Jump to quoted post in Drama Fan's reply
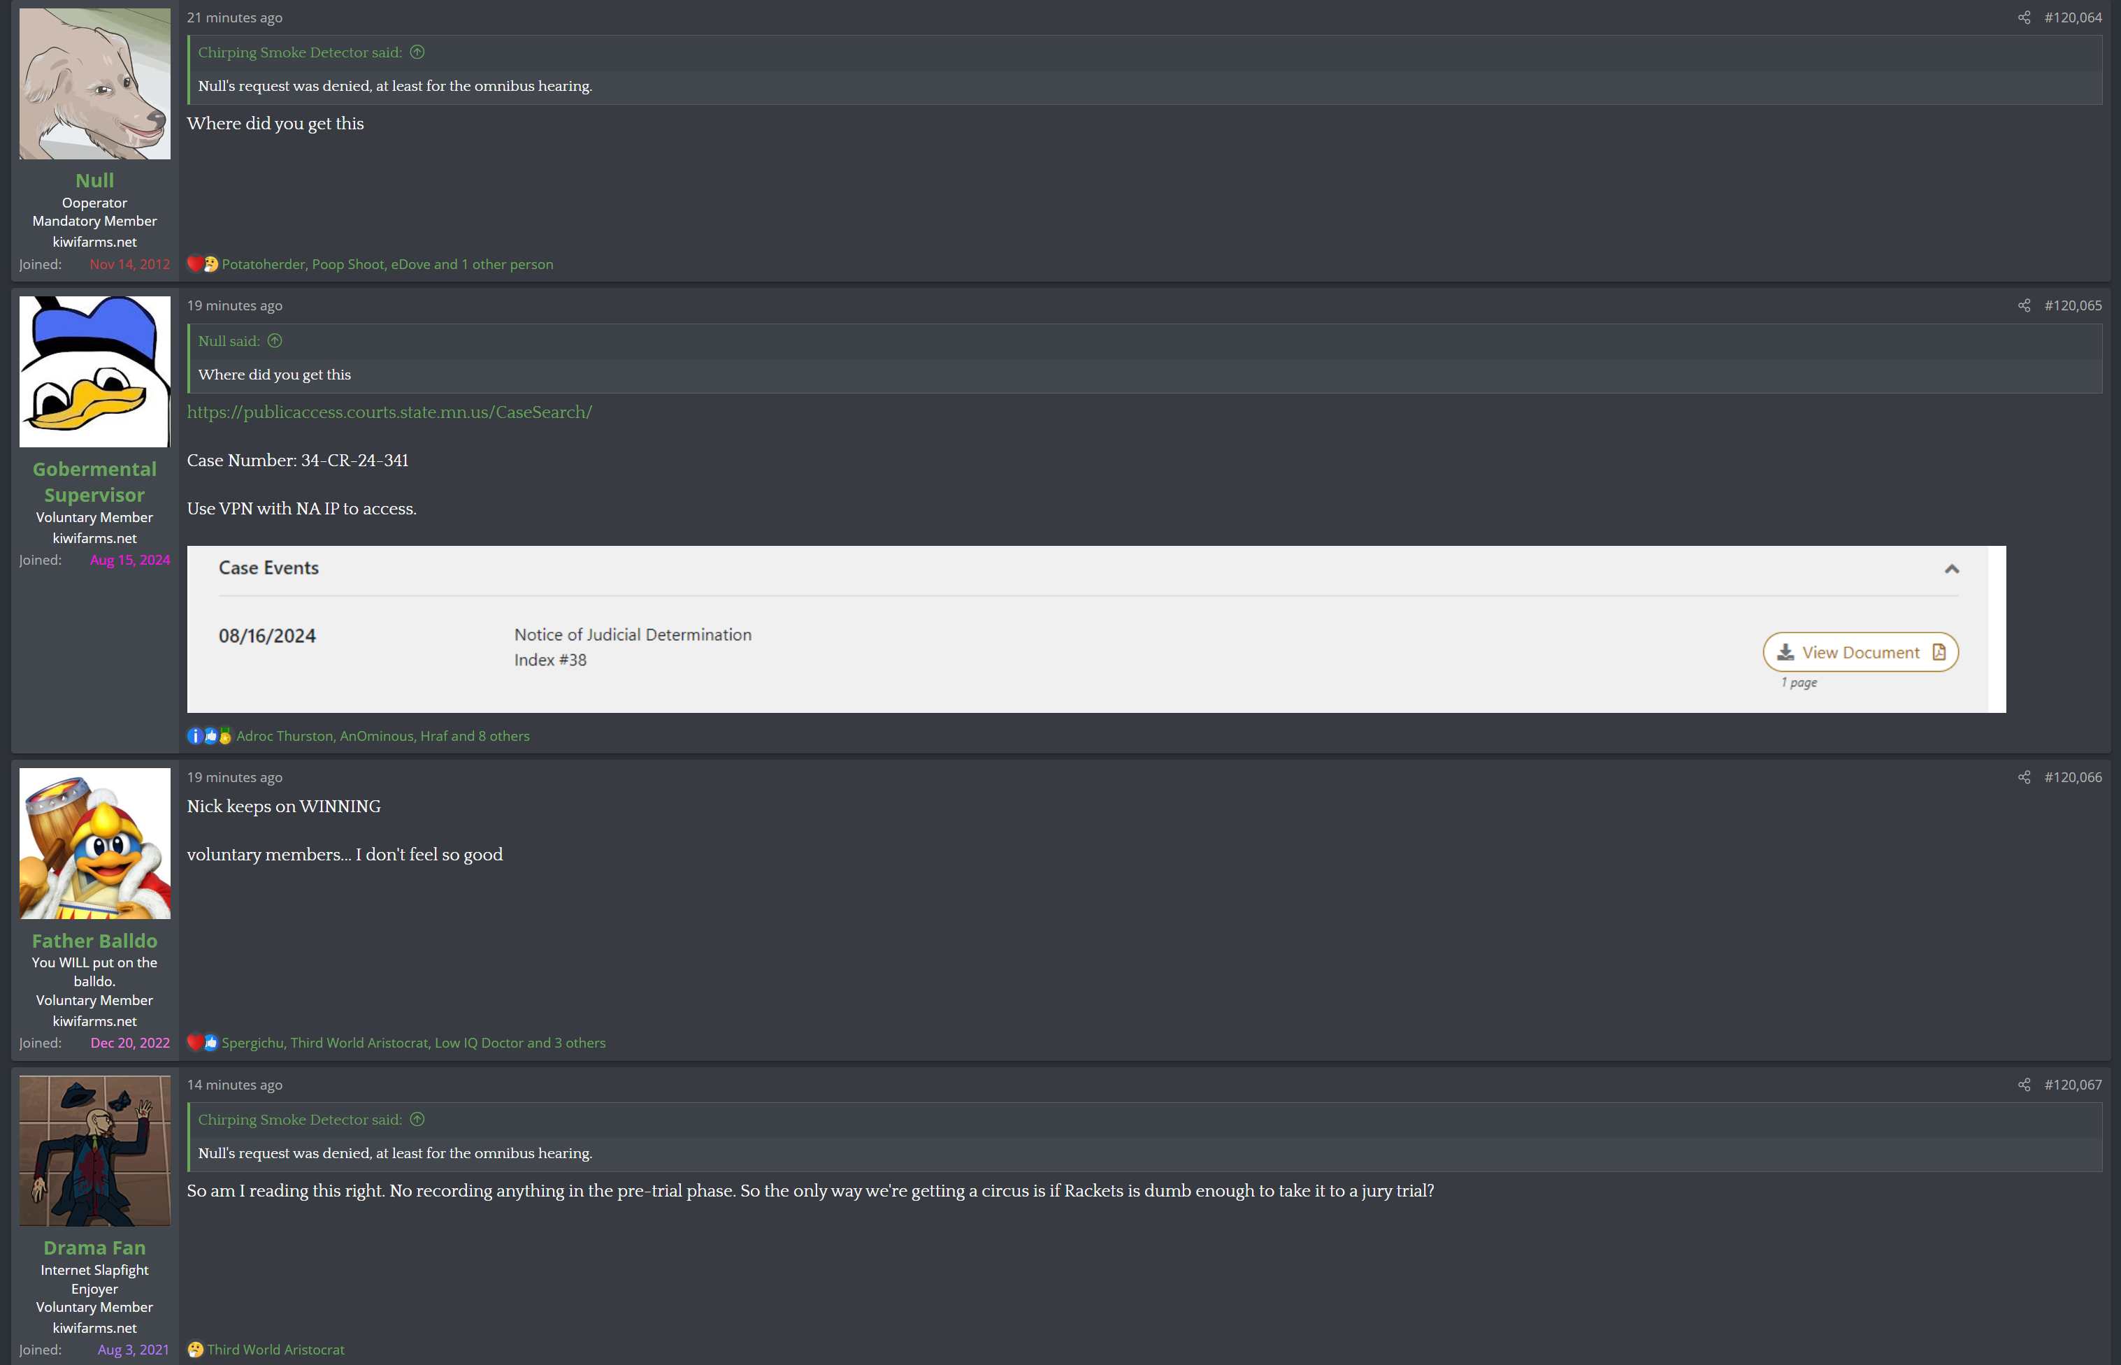This screenshot has width=2121, height=1365. [417, 1120]
